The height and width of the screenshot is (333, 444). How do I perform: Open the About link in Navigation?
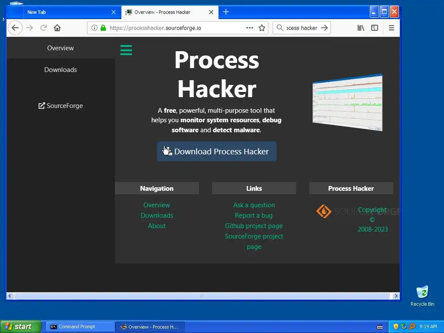pos(157,226)
